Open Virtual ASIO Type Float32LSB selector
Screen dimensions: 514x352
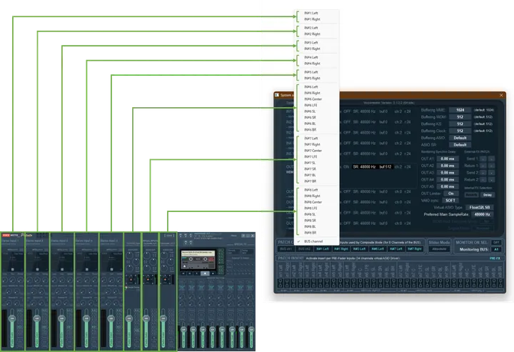(x=480, y=208)
